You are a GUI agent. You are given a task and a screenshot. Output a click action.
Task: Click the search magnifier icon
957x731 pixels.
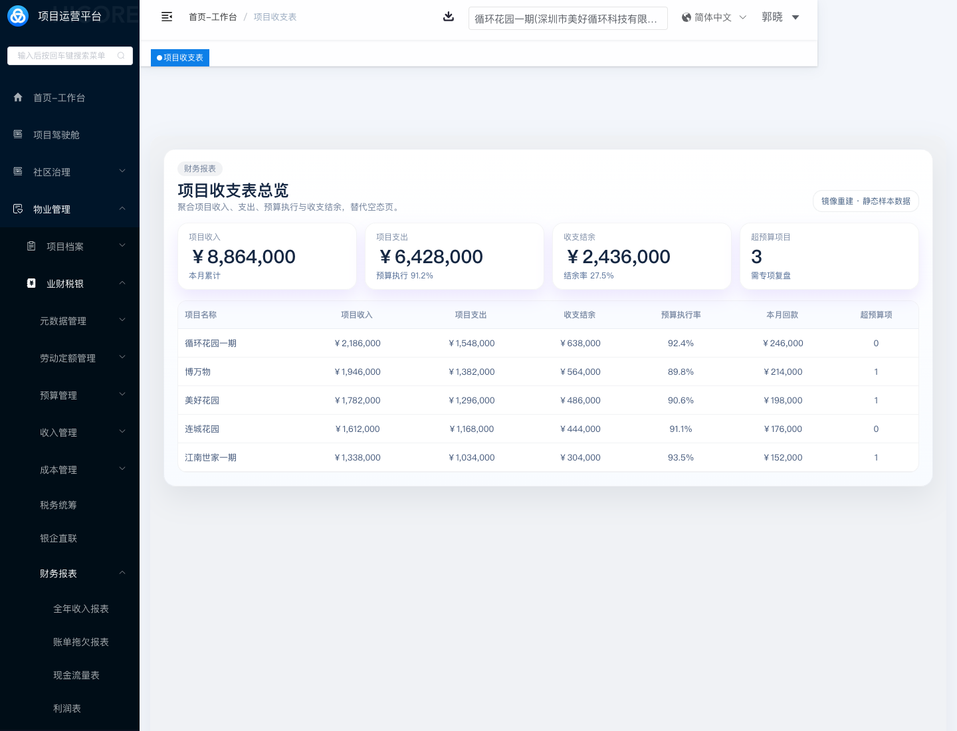(x=121, y=56)
